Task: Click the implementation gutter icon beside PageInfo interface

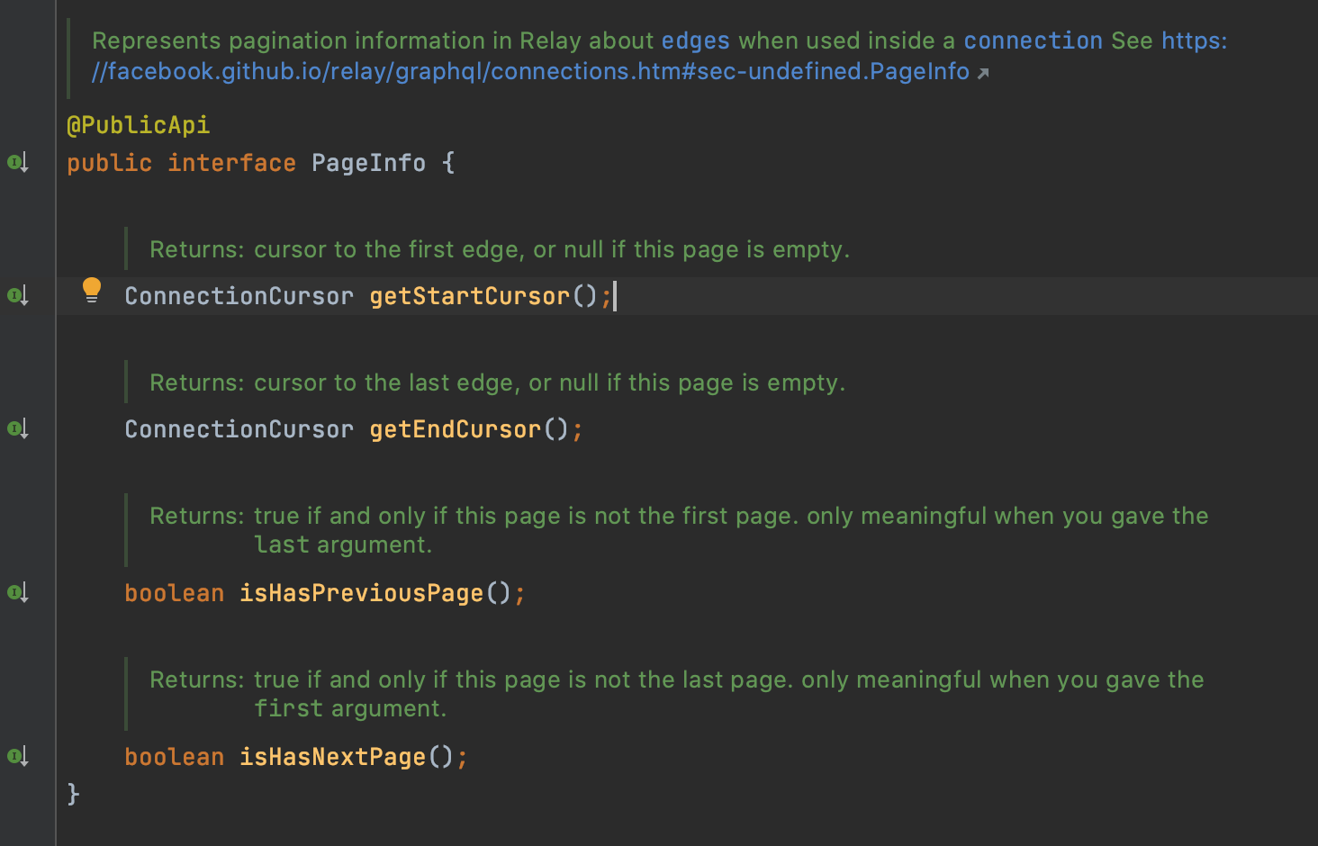Action: click(16, 163)
